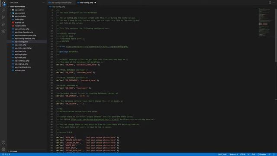Click line number 23 in the gutter

click(x=52, y=65)
